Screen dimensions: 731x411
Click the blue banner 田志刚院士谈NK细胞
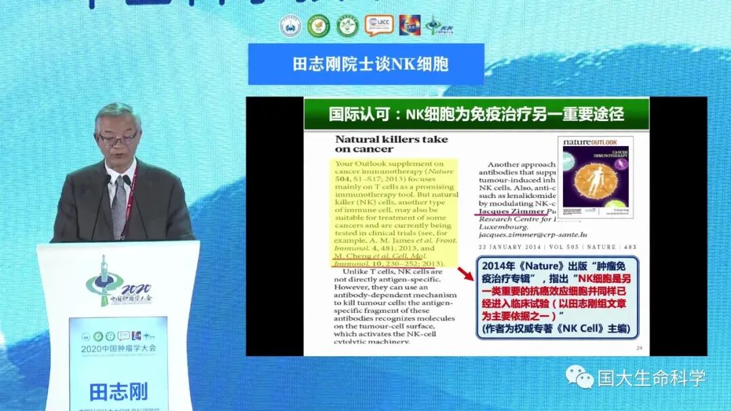(x=366, y=64)
